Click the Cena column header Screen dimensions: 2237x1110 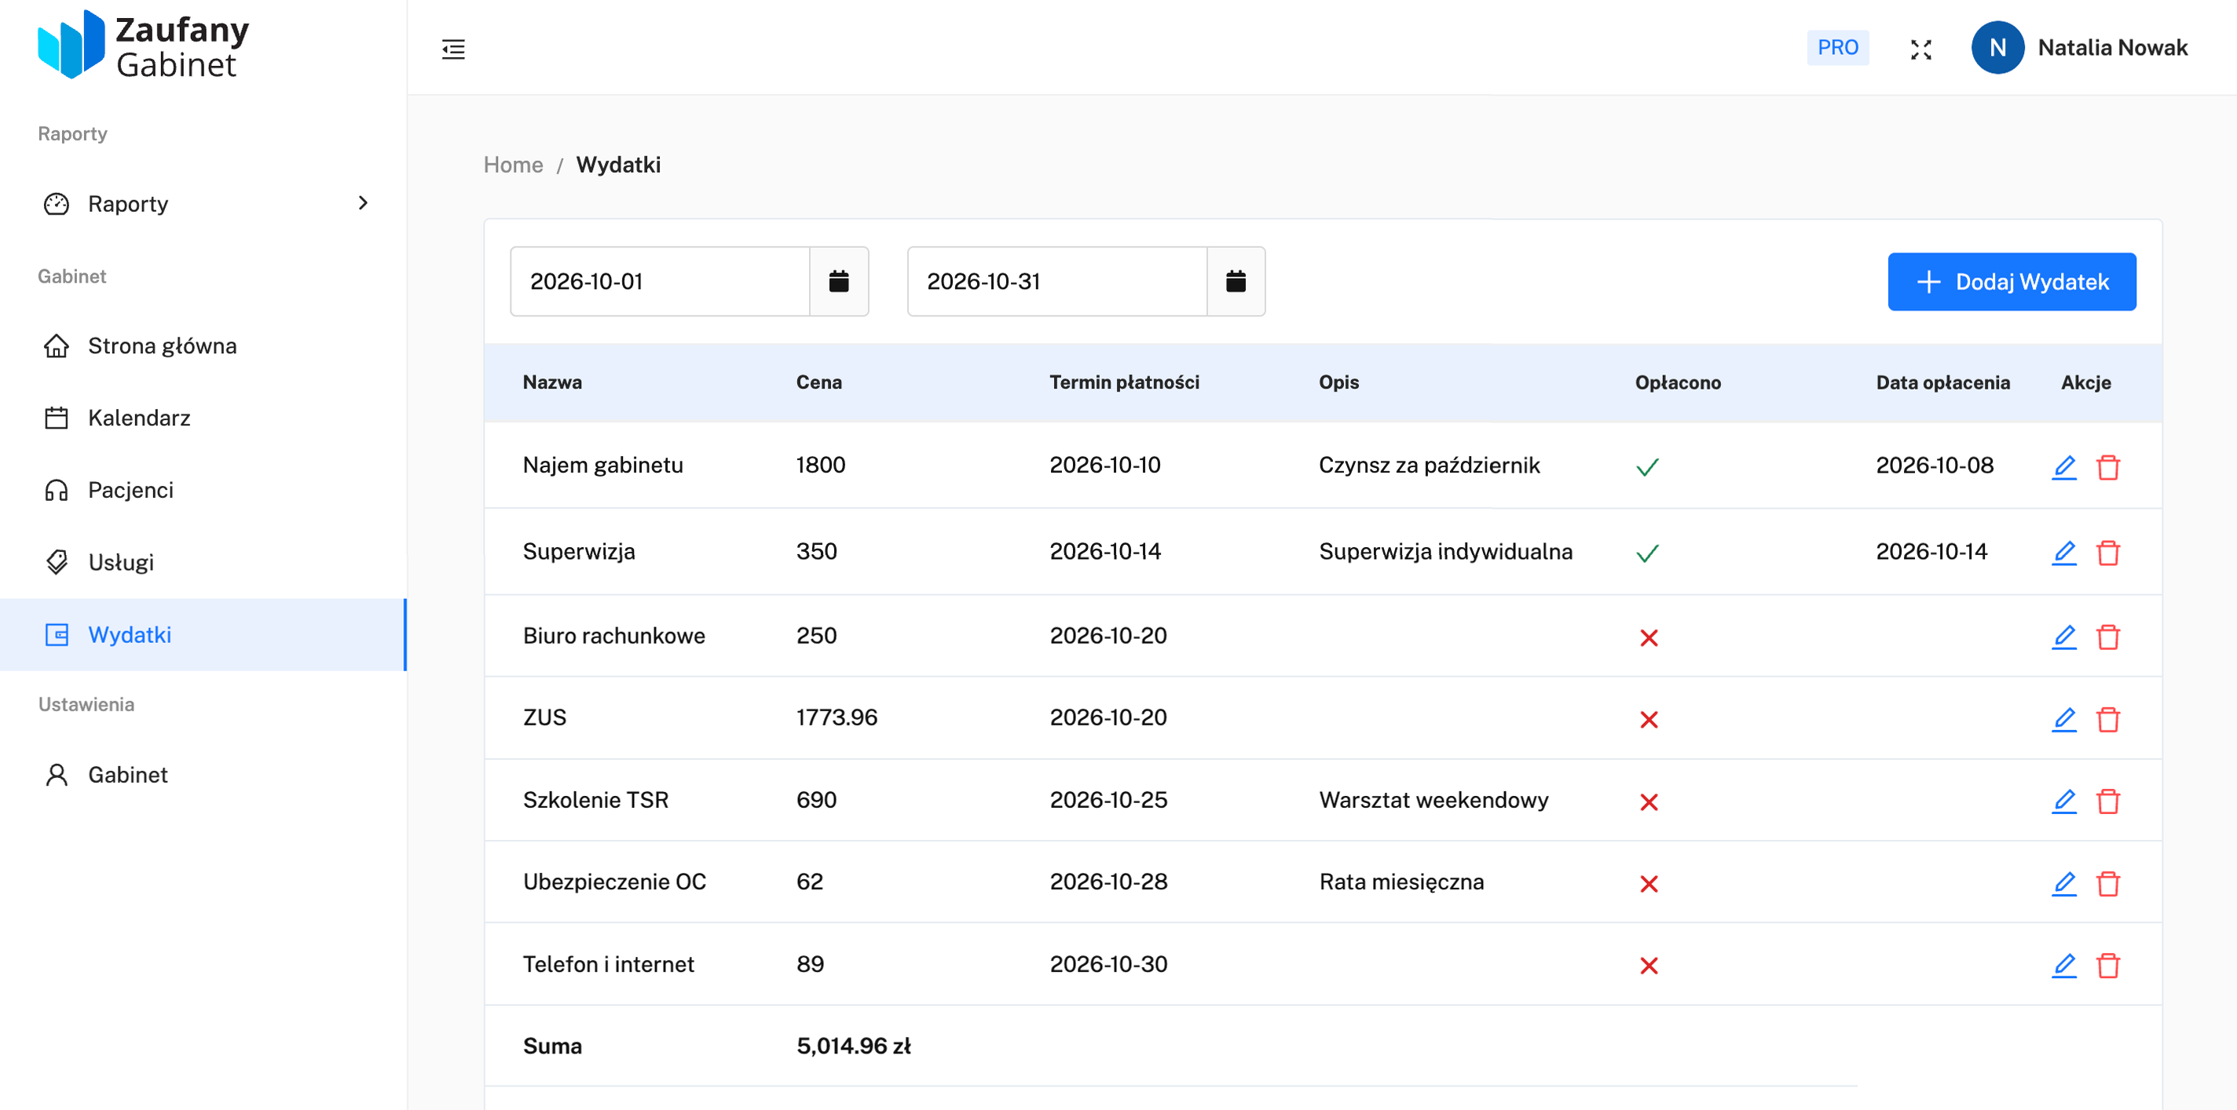(819, 383)
